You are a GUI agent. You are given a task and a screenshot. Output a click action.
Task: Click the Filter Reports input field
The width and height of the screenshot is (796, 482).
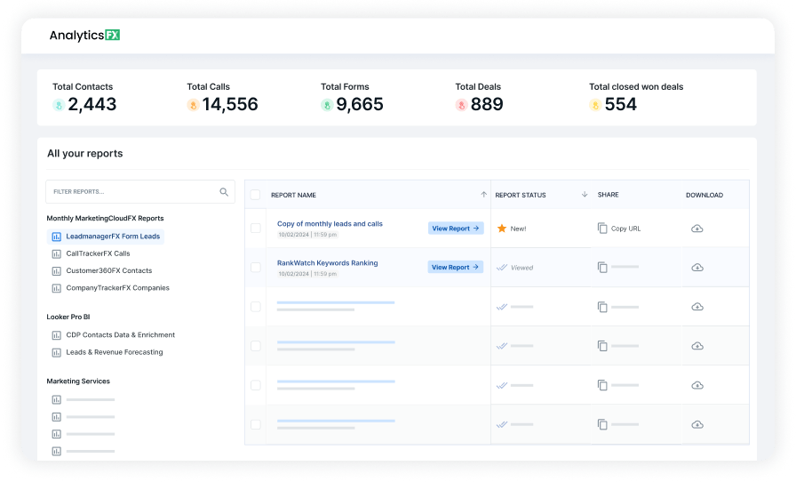140,192
